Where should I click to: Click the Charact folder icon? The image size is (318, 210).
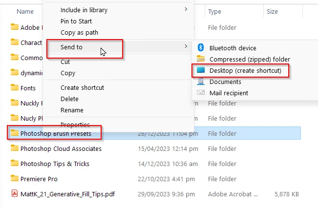click(14, 42)
